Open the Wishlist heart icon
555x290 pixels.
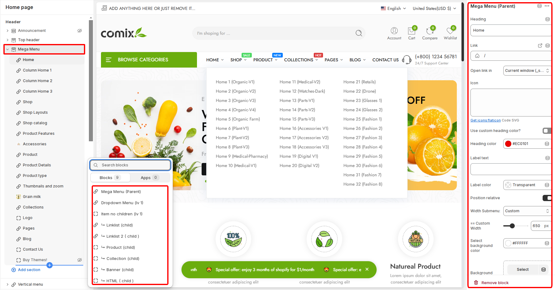[x=450, y=31]
